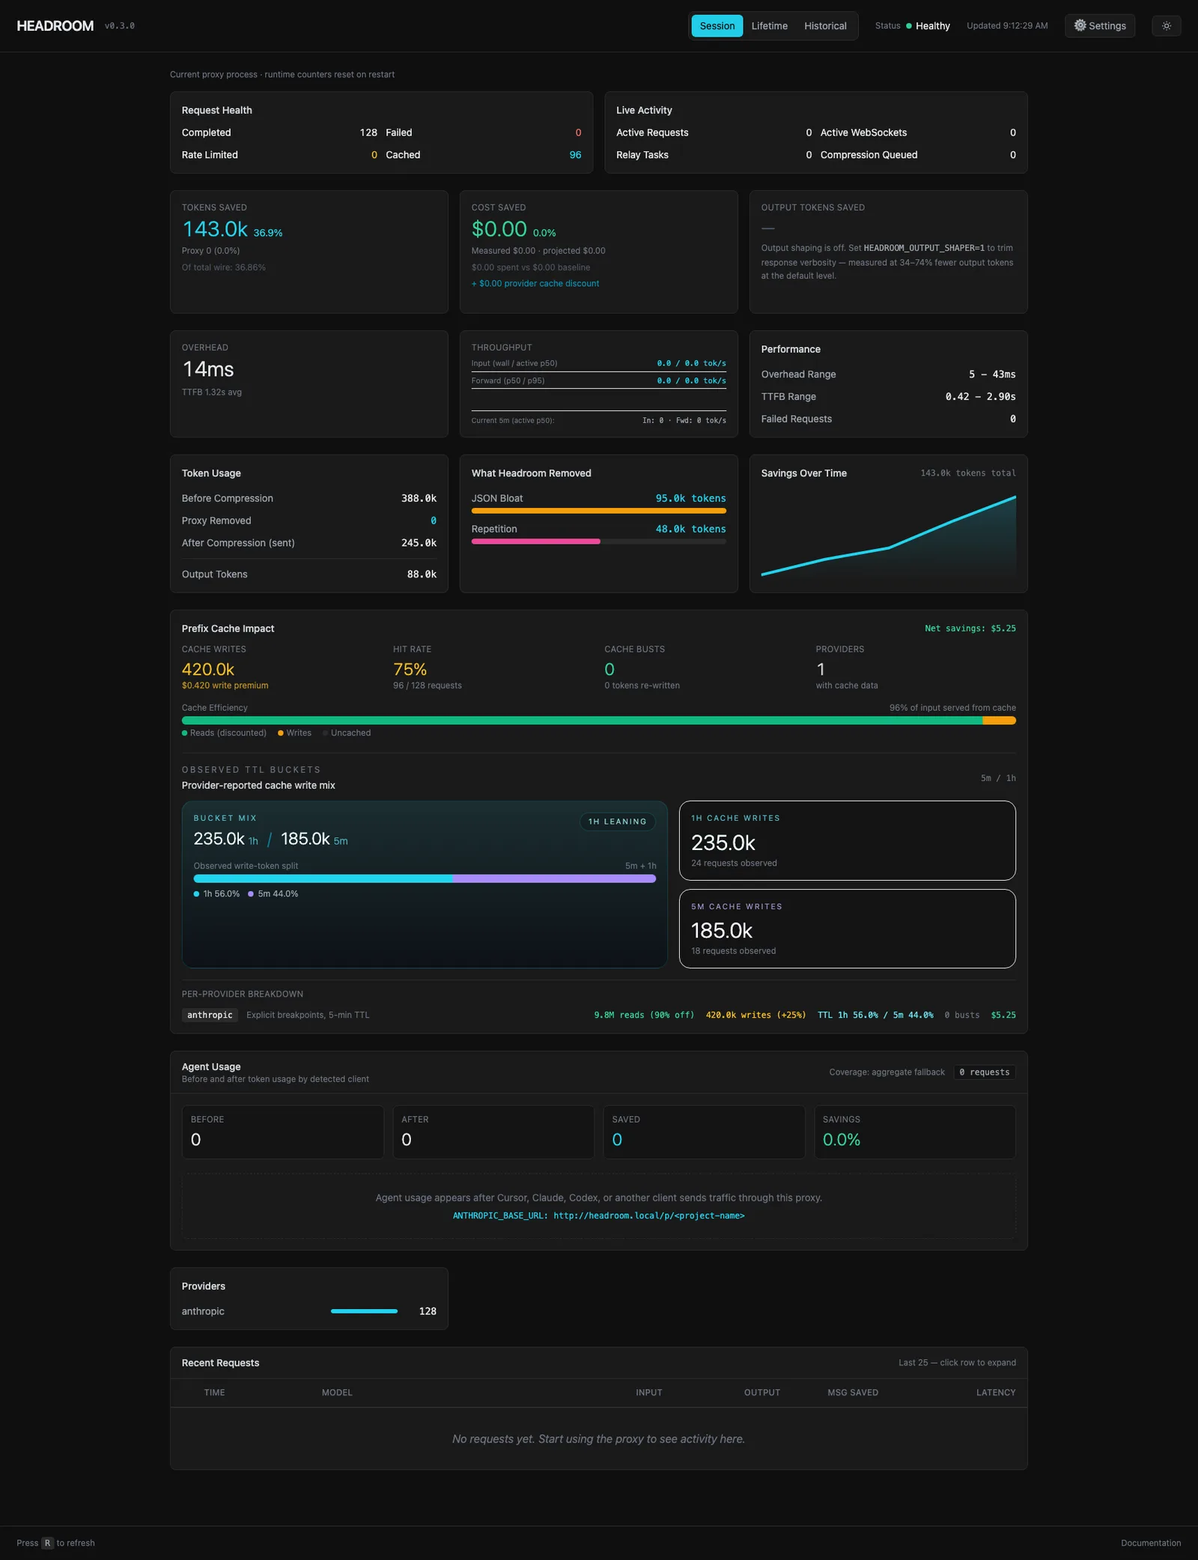Open Documentation link in footer
The image size is (1198, 1560).
point(1151,1543)
